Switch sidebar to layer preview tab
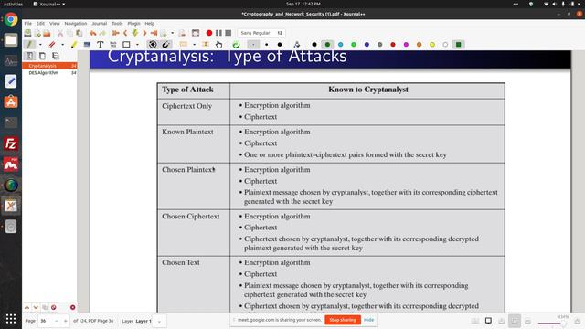Image resolution: width=585 pixels, height=329 pixels. click(x=56, y=57)
